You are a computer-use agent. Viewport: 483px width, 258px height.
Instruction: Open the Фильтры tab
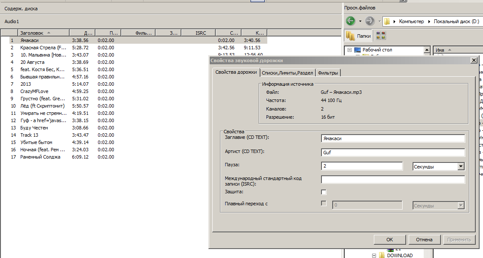pyautogui.click(x=328, y=73)
